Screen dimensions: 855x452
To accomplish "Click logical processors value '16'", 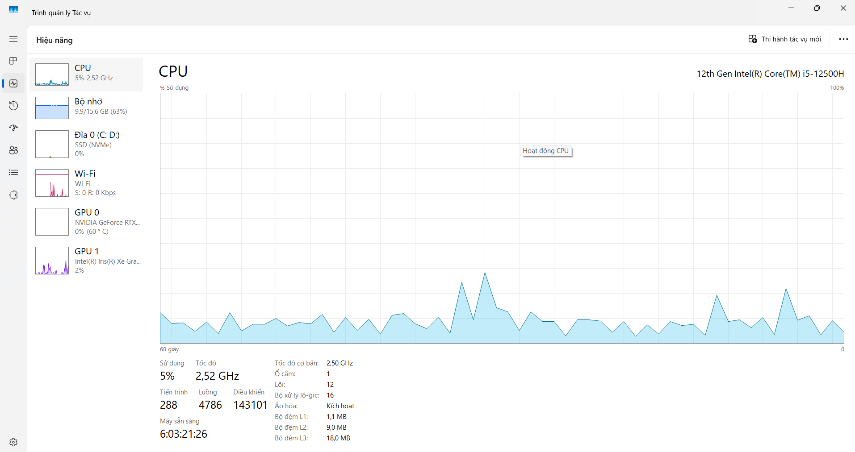I will pos(330,395).
